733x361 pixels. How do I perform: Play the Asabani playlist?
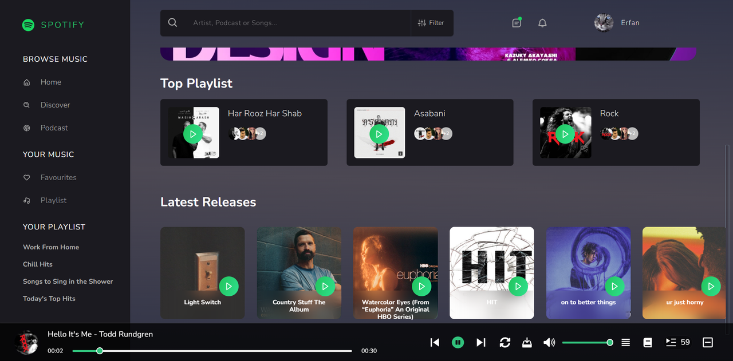pos(379,134)
